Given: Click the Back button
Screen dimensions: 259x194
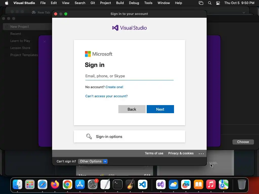Looking at the screenshot, I should (132, 109).
